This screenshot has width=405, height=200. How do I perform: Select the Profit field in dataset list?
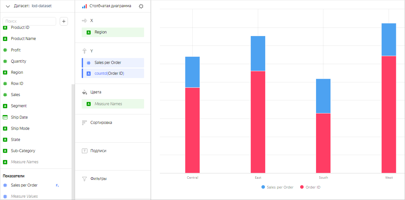pos(16,50)
